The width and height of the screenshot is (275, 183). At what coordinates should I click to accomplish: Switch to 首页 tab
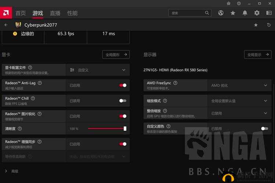pos(21,13)
